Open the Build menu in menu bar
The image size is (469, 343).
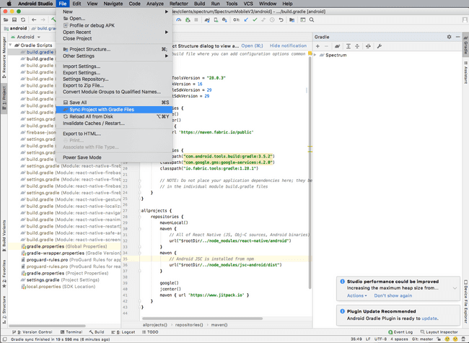coord(199,4)
